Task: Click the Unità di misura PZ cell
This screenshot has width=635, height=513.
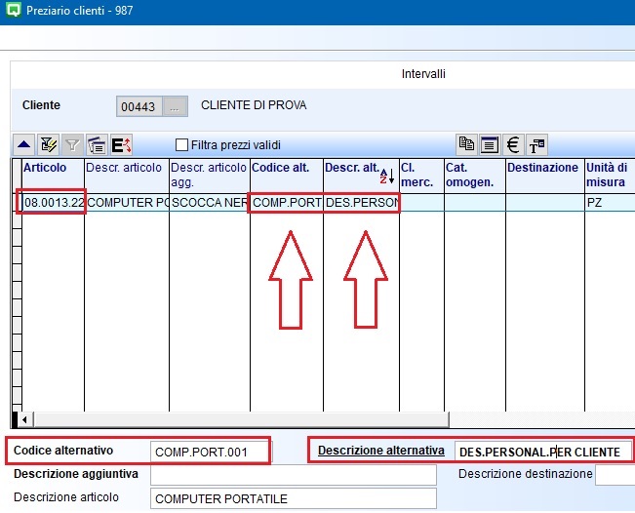Action: coord(609,203)
